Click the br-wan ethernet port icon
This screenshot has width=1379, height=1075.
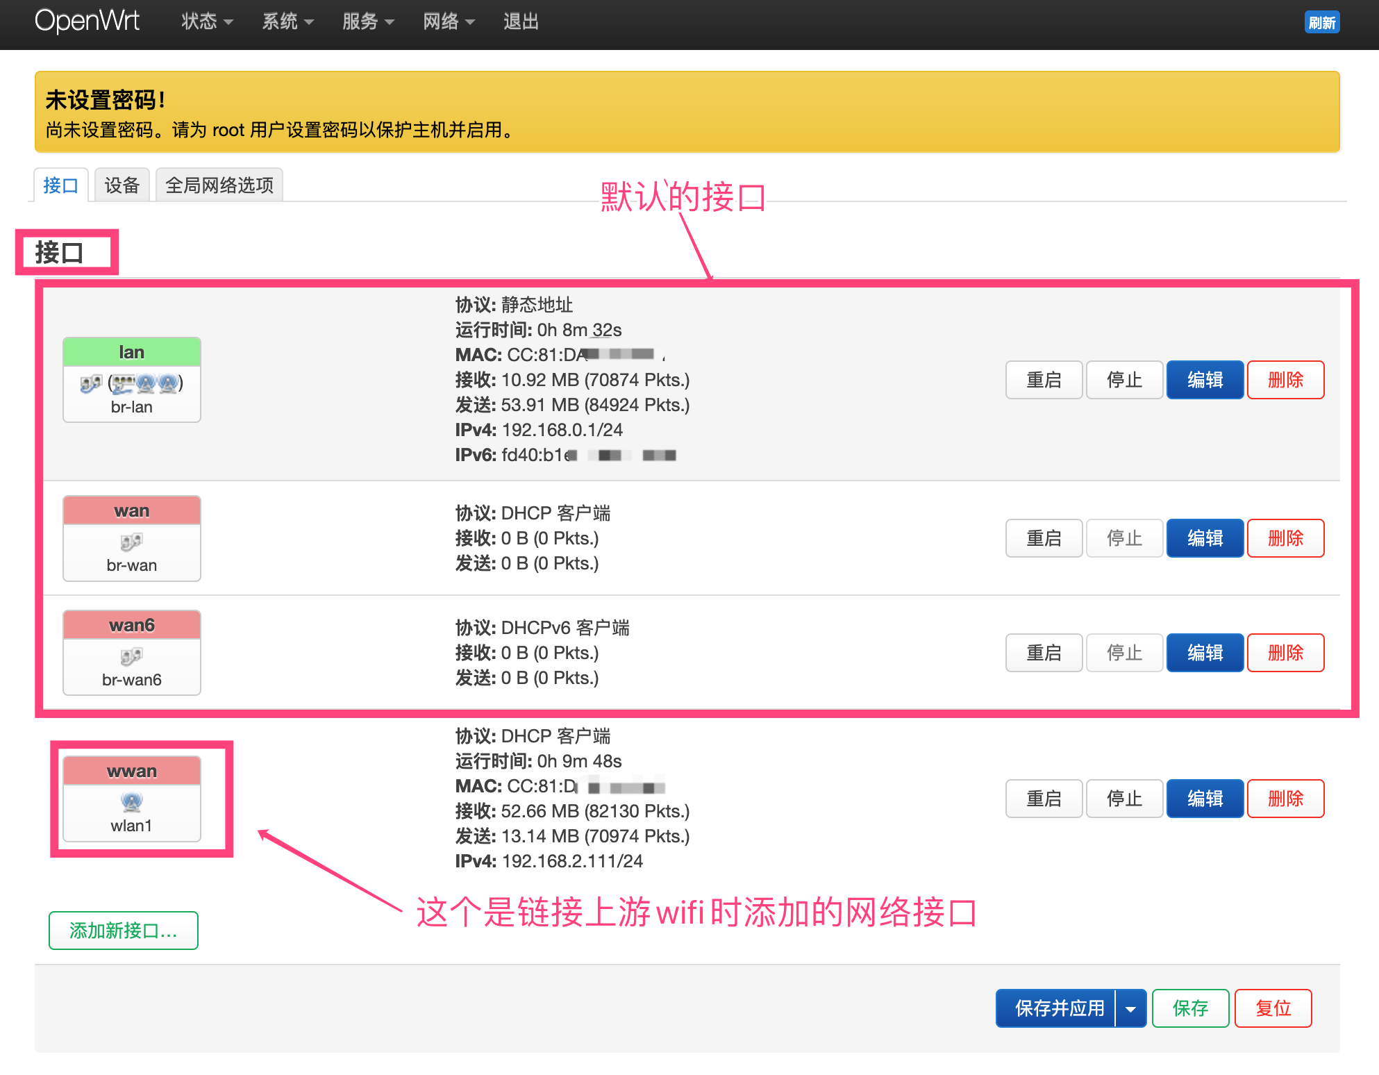point(131,542)
